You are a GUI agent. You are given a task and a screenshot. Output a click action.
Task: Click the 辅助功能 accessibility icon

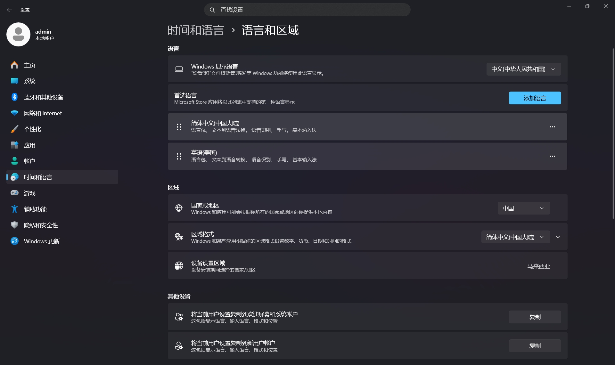tap(14, 209)
